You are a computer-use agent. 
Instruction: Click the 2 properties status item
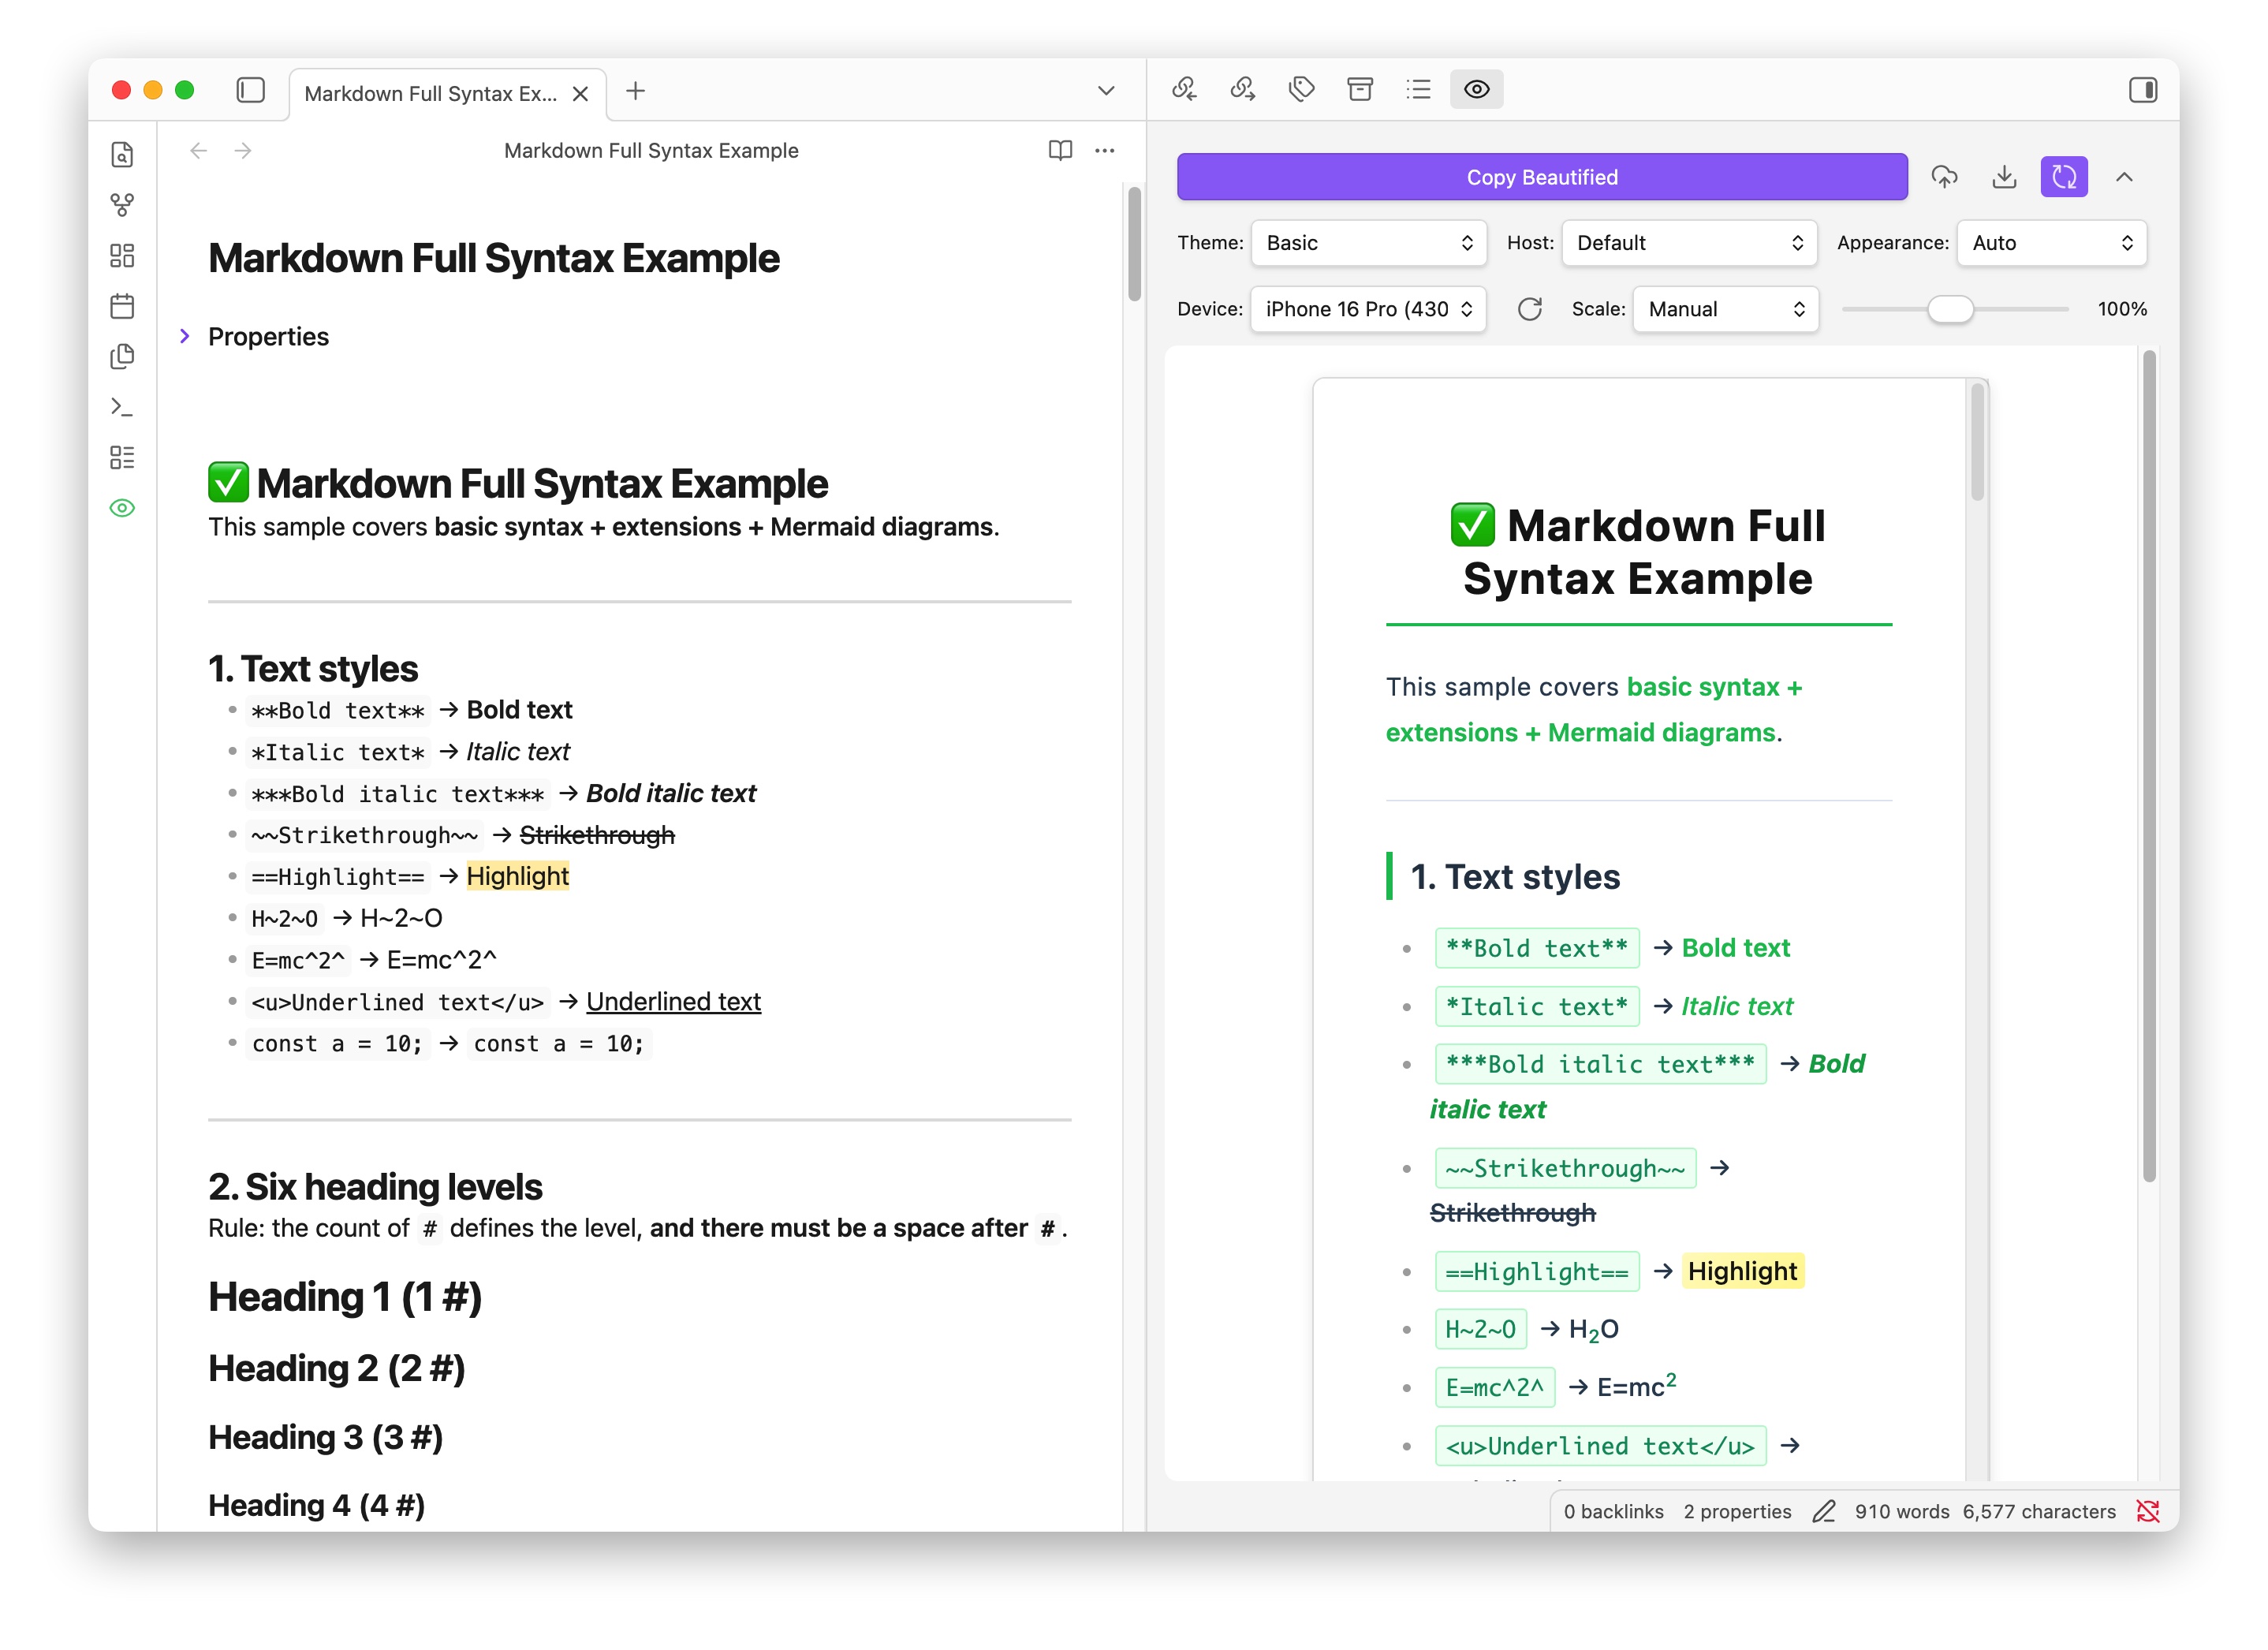pos(1737,1511)
